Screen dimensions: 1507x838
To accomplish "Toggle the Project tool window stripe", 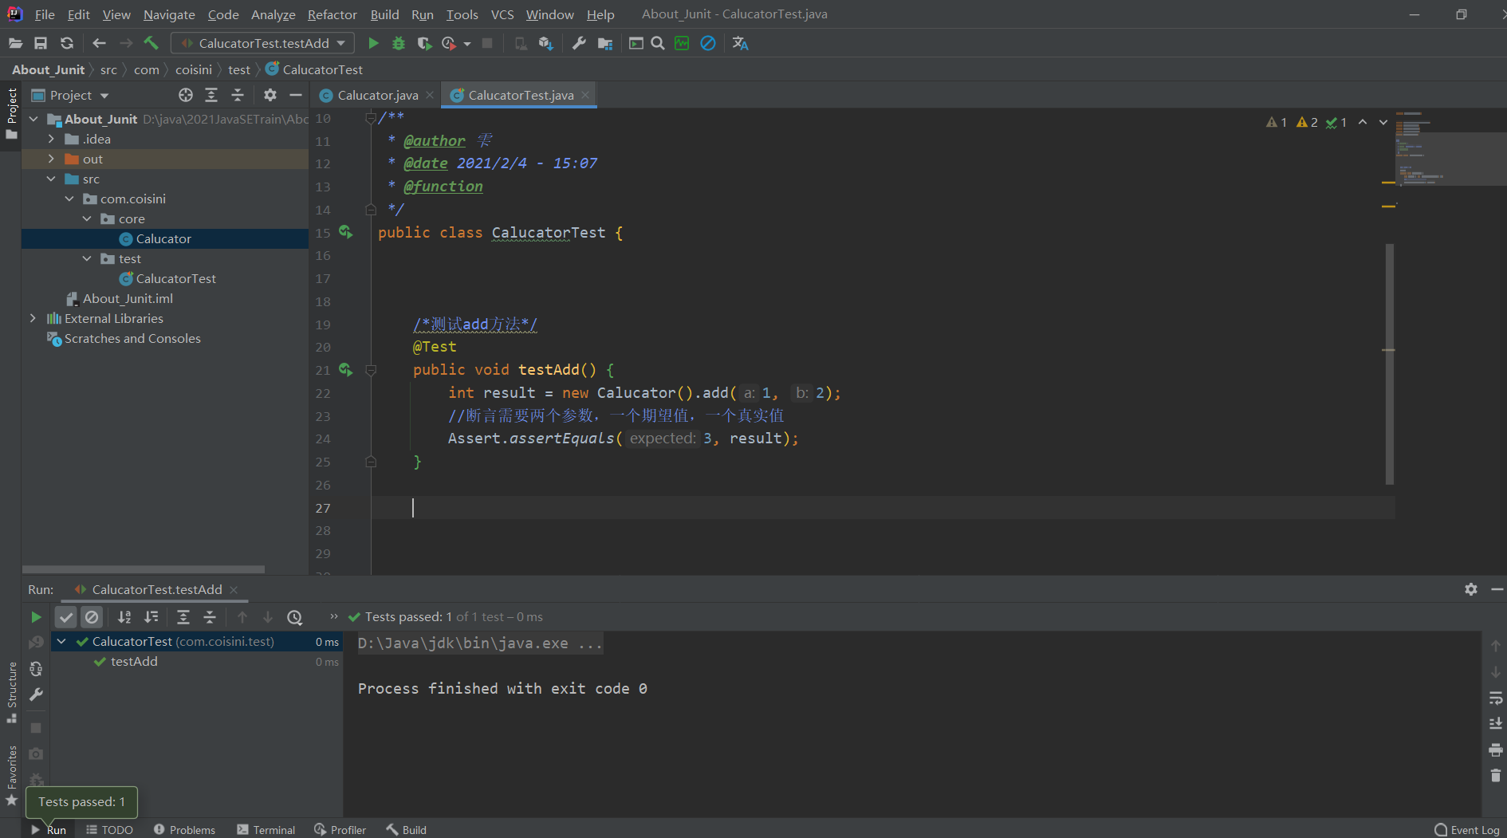I will point(11,113).
